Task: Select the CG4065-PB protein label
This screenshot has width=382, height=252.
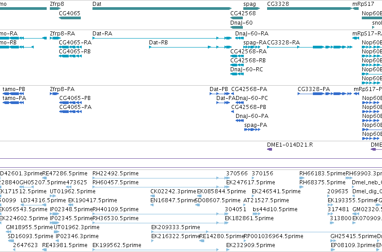Action: [x=75, y=98]
